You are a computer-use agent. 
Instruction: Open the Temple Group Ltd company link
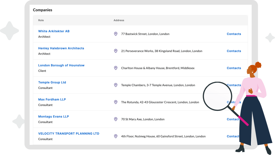tap(52, 82)
